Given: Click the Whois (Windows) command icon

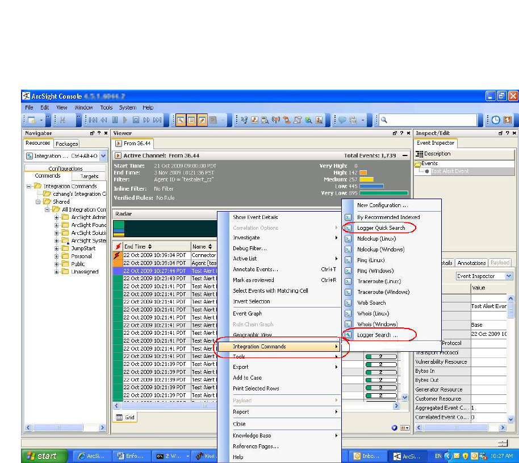Looking at the screenshot, I should pos(348,325).
